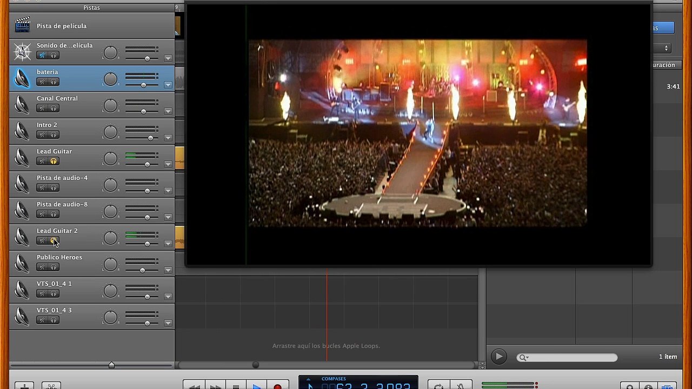Click the pan knob of VTS_01_4 3 track

click(x=110, y=317)
